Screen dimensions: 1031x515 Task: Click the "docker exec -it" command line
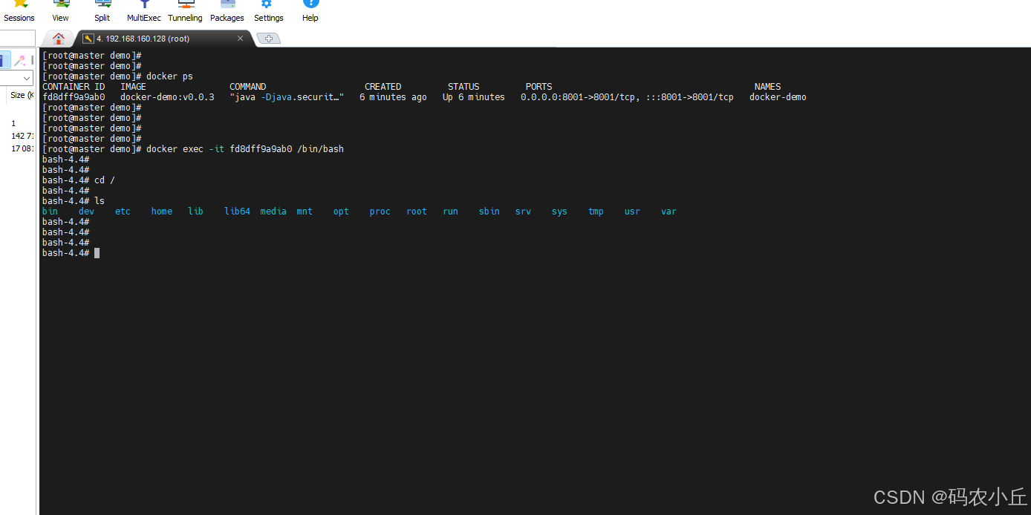tap(193, 149)
